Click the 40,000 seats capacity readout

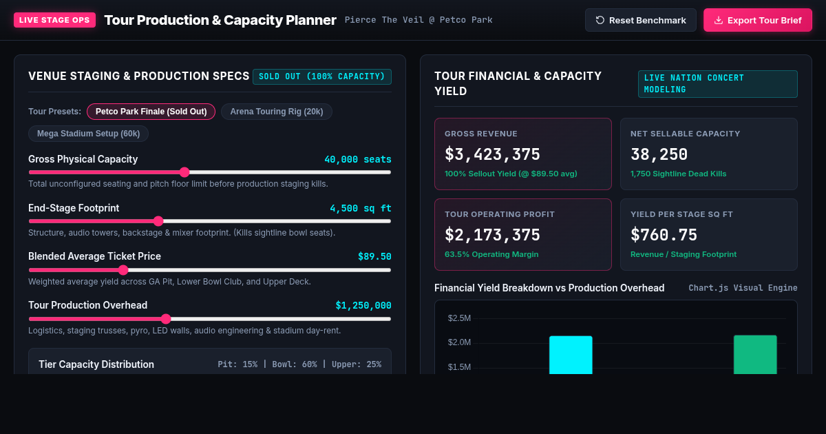[358, 159]
